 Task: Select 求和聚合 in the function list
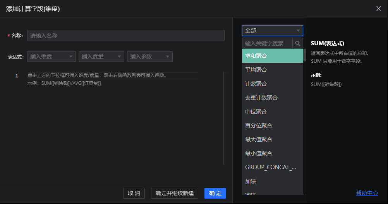point(272,56)
